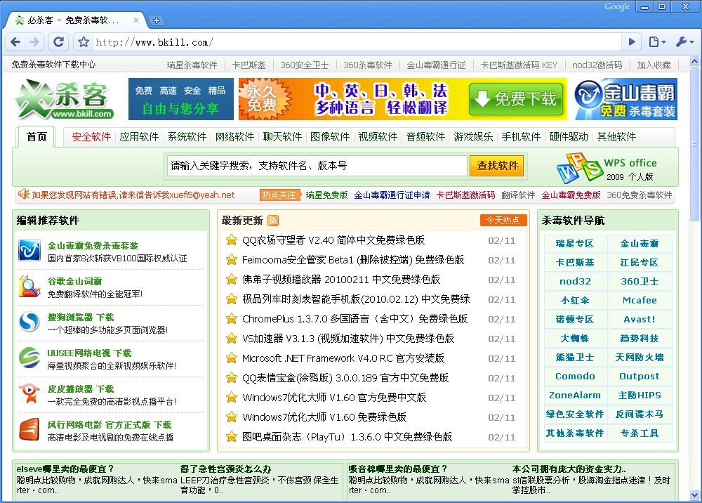Click the browser back arrow button
The width and height of the screenshot is (702, 503).
point(16,42)
